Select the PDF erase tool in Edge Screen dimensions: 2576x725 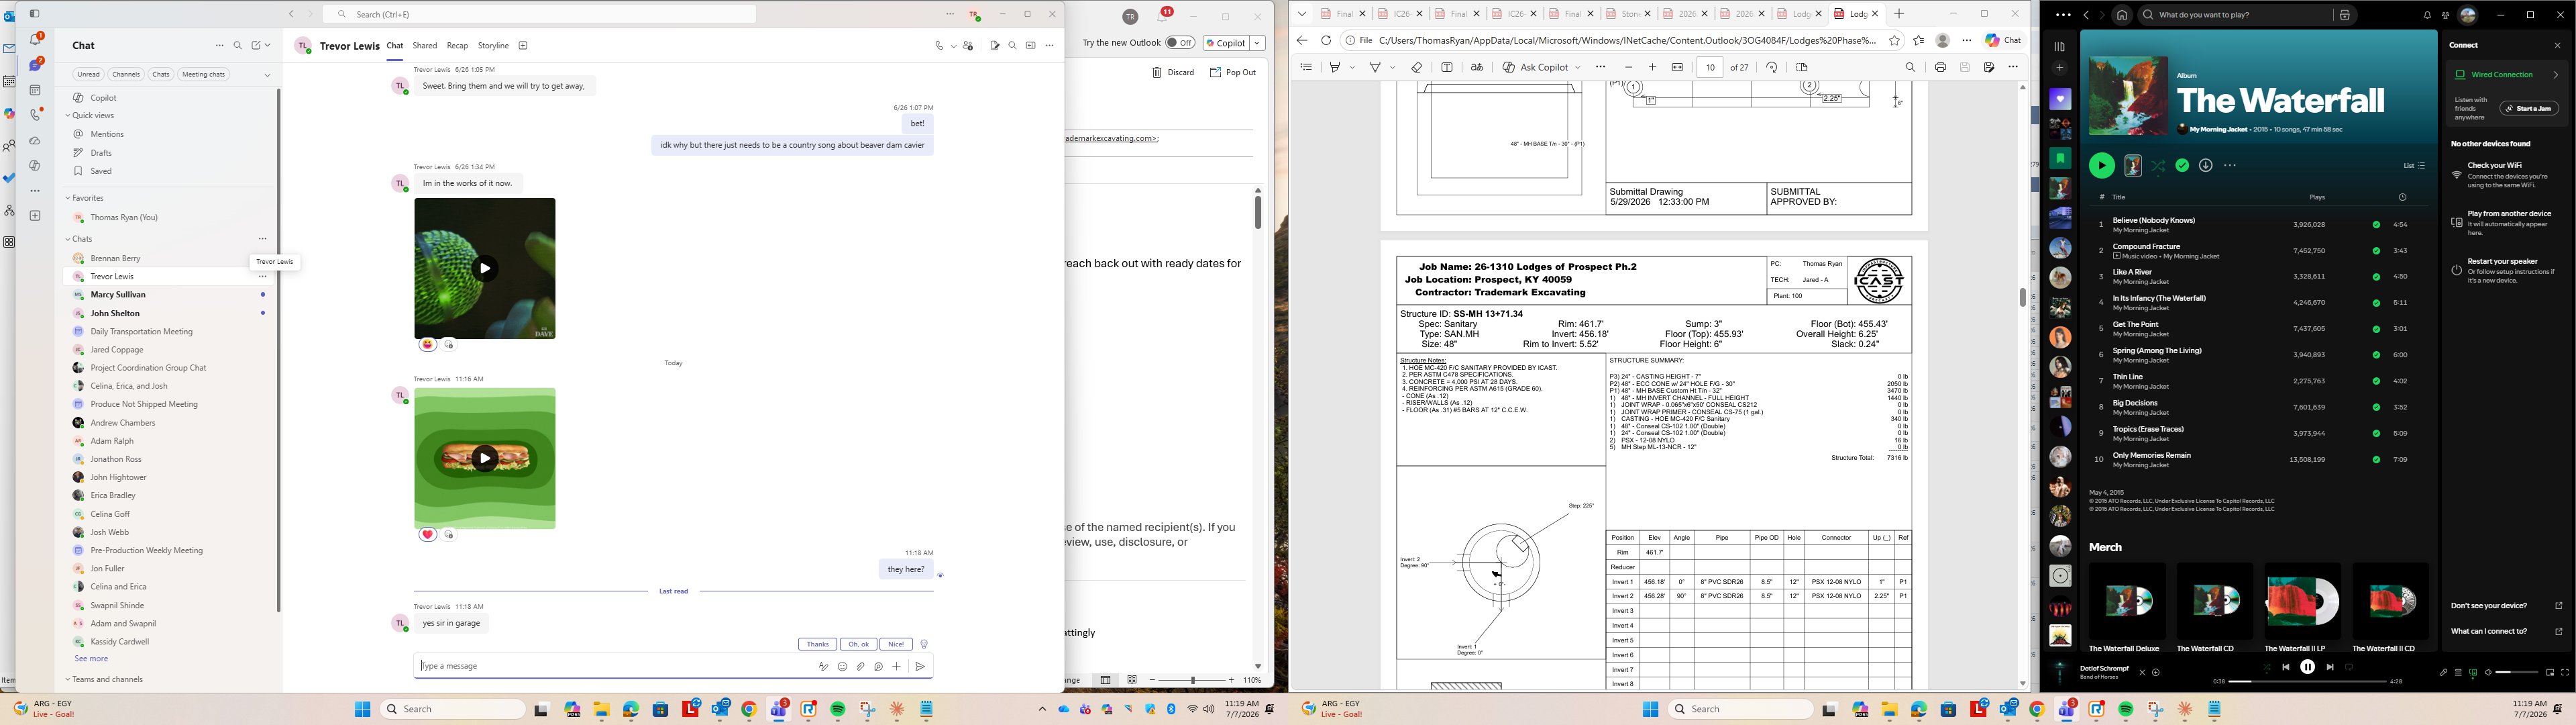point(1417,67)
